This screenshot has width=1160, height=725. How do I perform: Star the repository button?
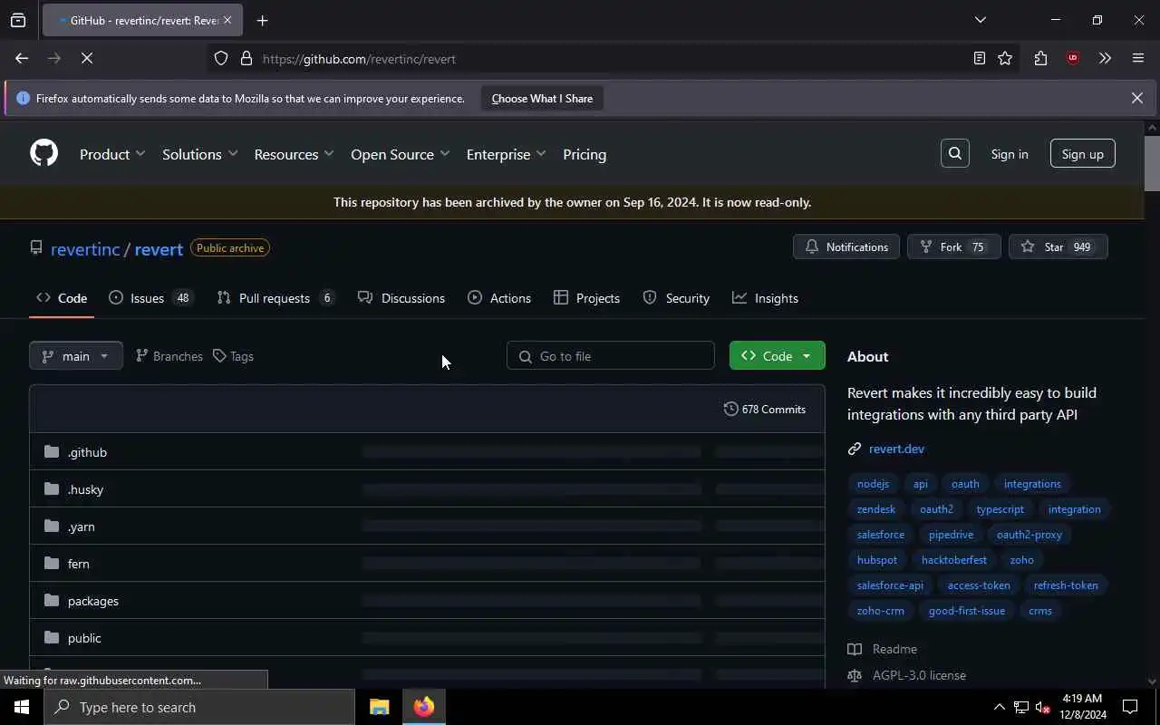tap(1058, 246)
